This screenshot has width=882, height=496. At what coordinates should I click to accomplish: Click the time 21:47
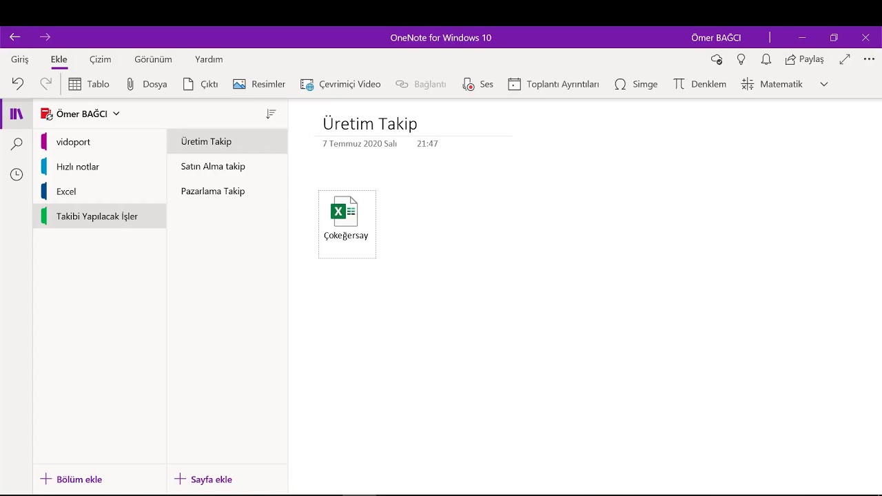pyautogui.click(x=427, y=144)
